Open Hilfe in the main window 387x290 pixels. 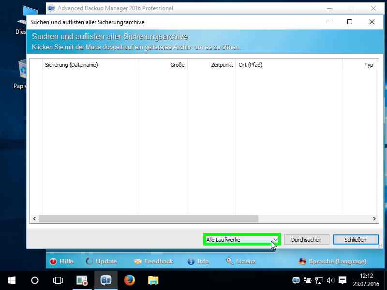coord(61,261)
